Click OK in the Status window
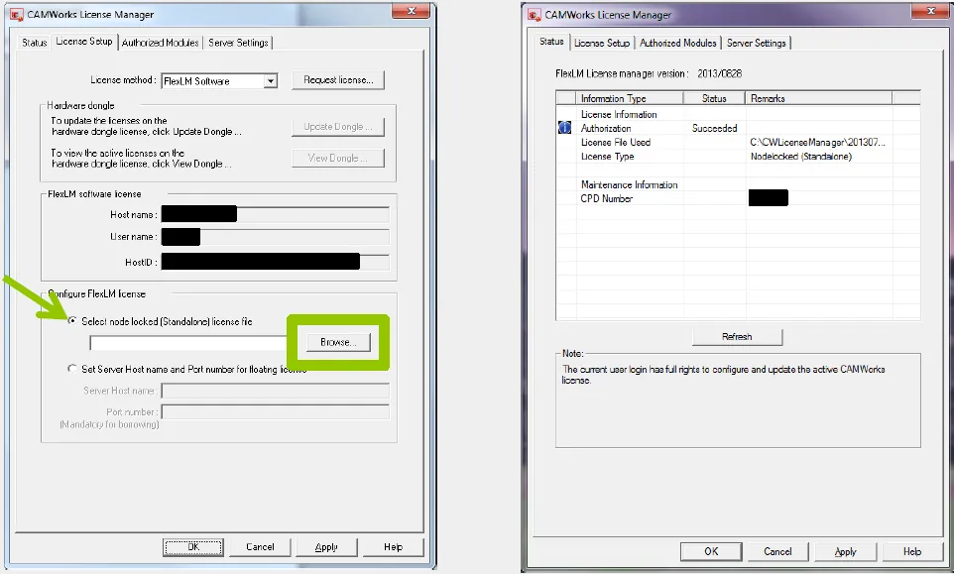Viewport: 954px width, 574px height. [x=711, y=551]
